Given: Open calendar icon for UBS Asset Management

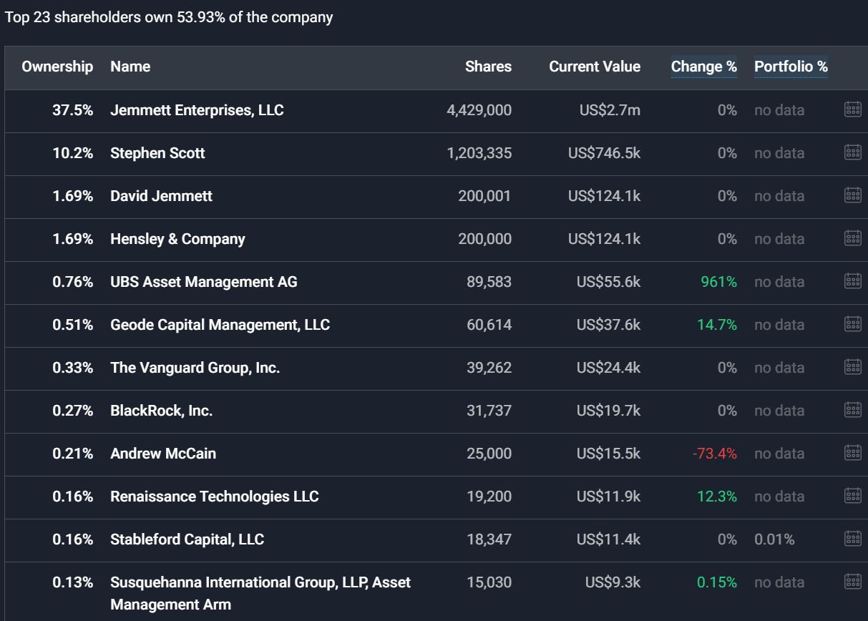Looking at the screenshot, I should point(852,281).
